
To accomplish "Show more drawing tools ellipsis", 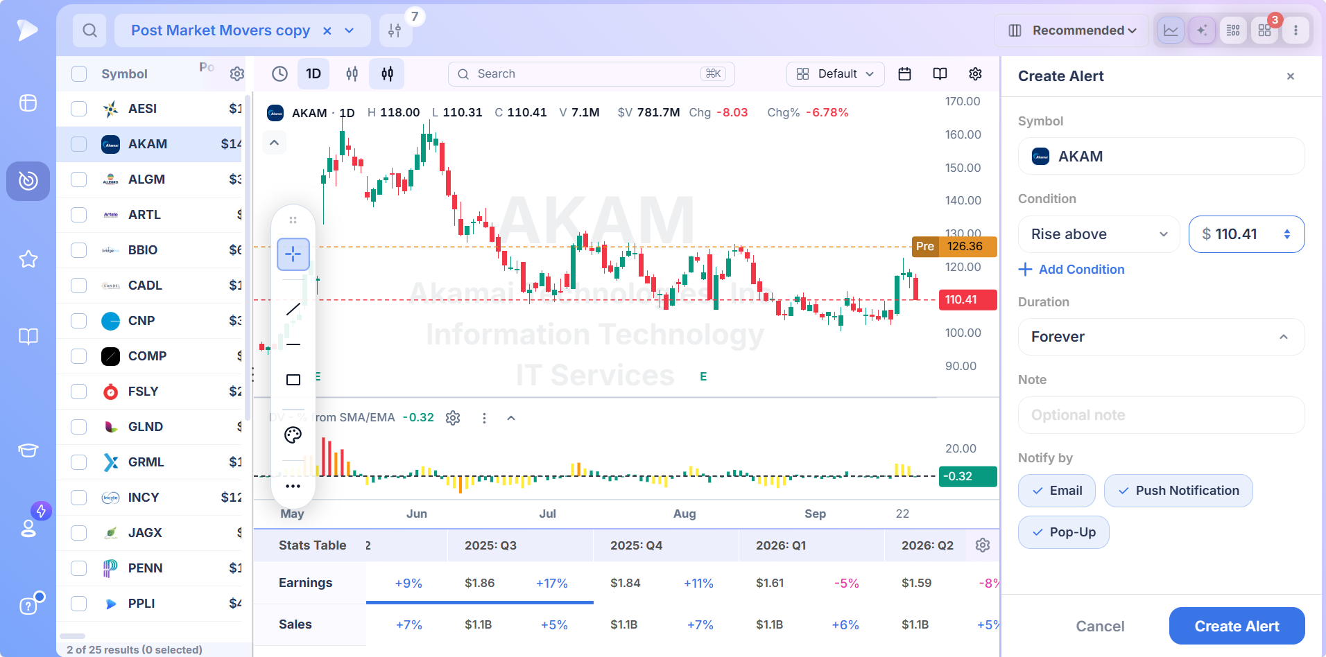I will click(x=293, y=486).
